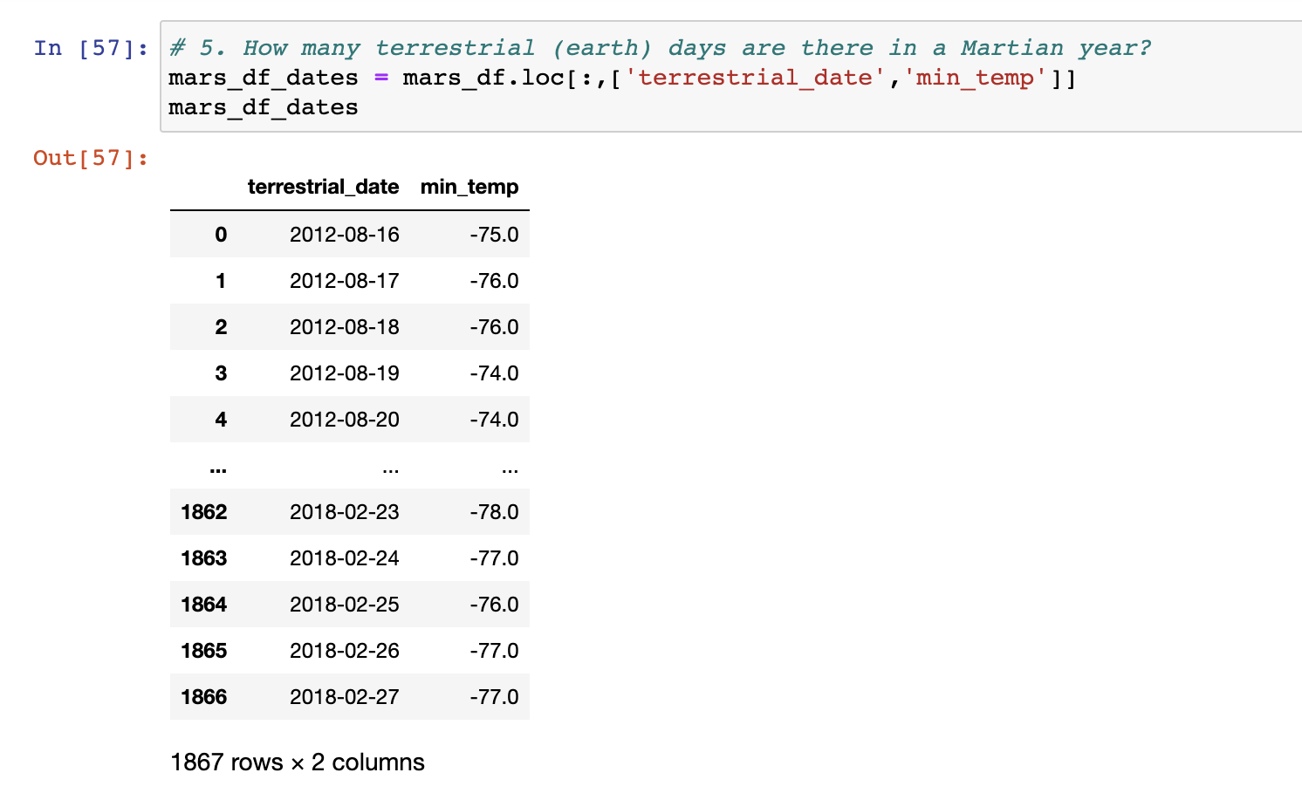Click the '1867 rows × 2 columns' summary text
Image resolution: width=1302 pixels, height=800 pixels.
click(x=297, y=762)
